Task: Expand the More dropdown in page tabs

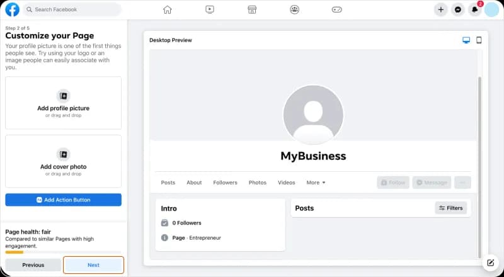Action: (x=316, y=183)
